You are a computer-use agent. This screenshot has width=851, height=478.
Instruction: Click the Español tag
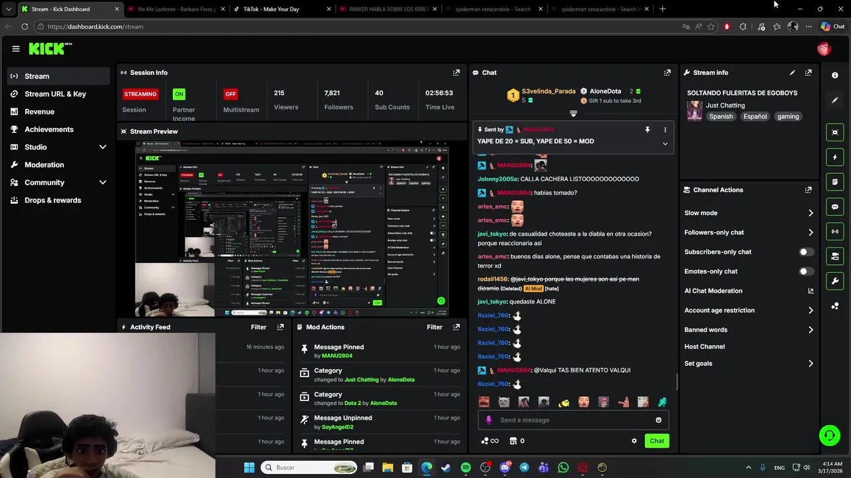click(x=755, y=116)
